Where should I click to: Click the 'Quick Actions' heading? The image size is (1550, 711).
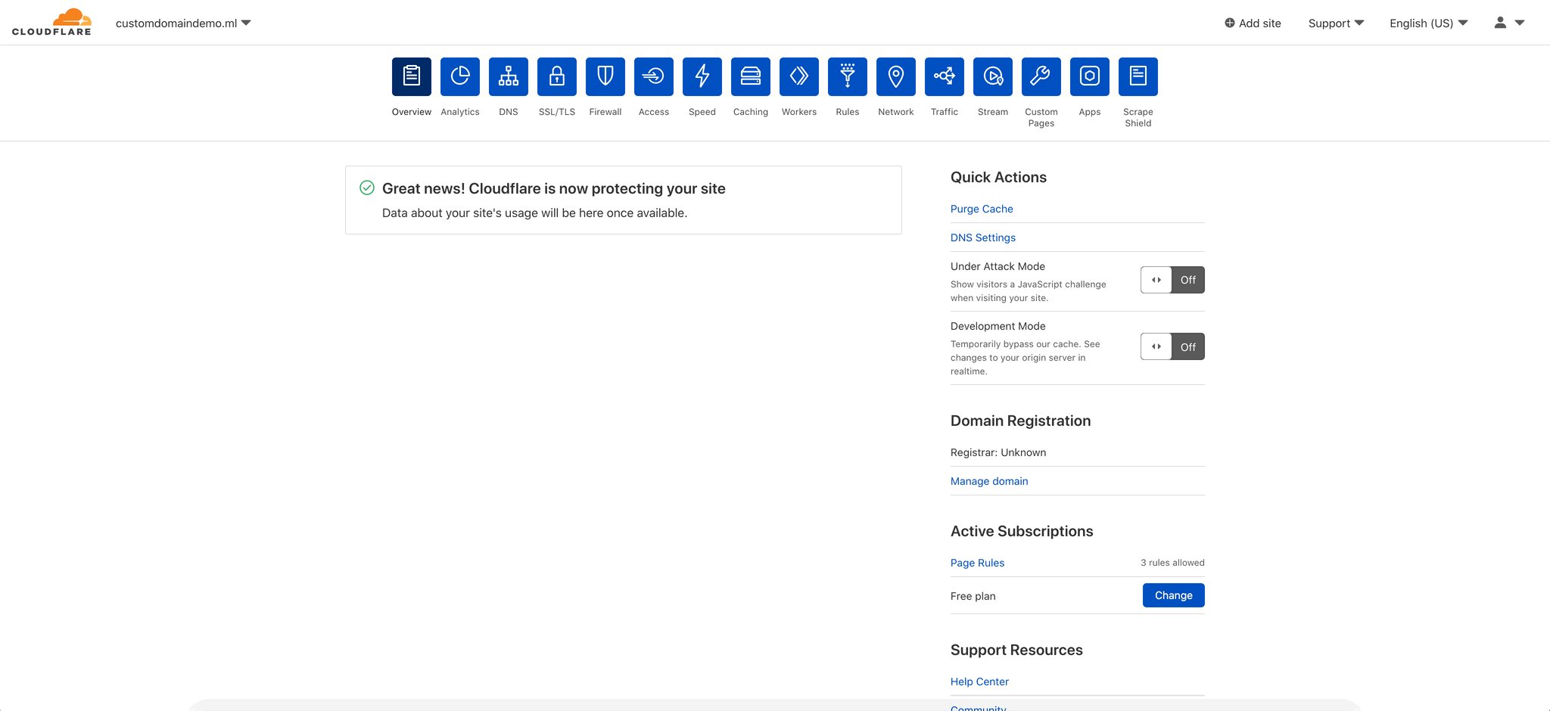[998, 177]
